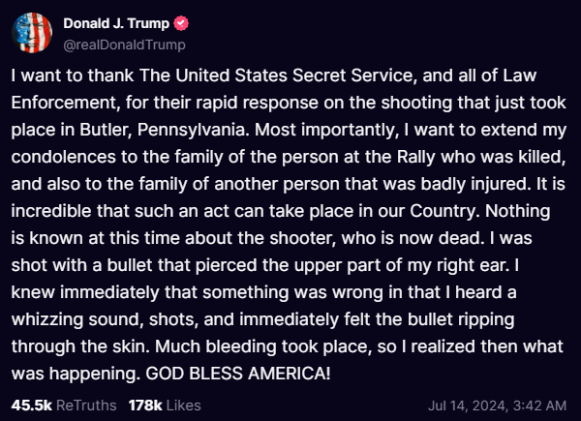Click the word whizzing in the post
This screenshot has height=421, width=581.
(47, 319)
